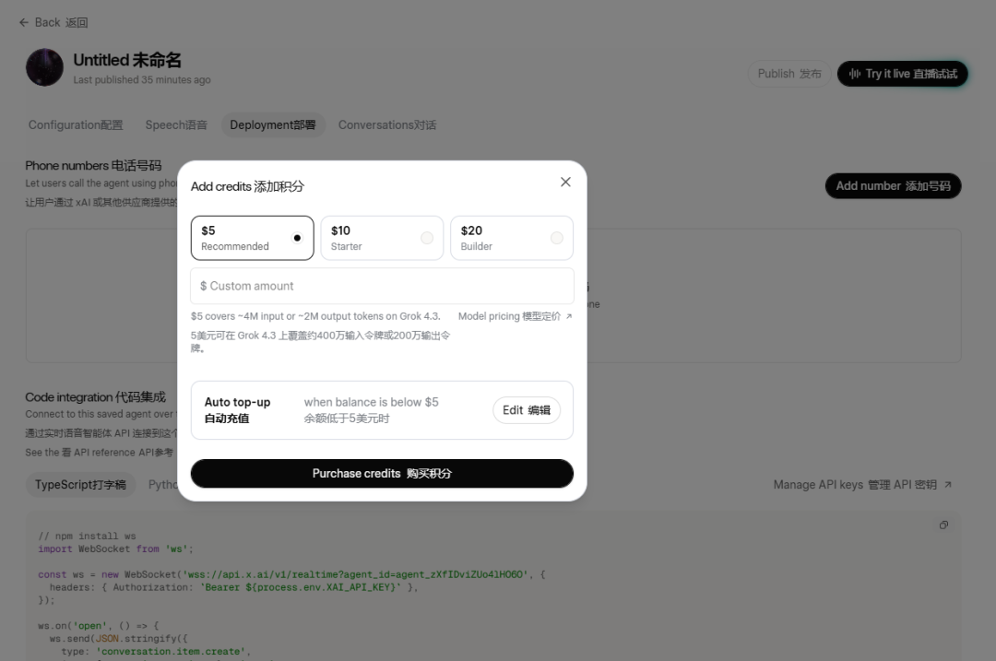Click the Try it live button

pos(903,74)
